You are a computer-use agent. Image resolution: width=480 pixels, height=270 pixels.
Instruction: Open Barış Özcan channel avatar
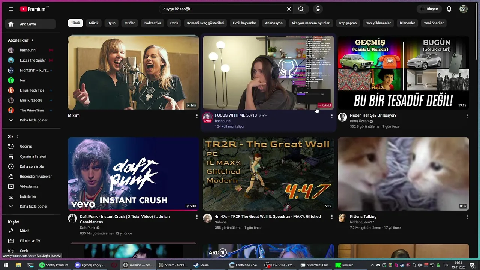(342, 117)
